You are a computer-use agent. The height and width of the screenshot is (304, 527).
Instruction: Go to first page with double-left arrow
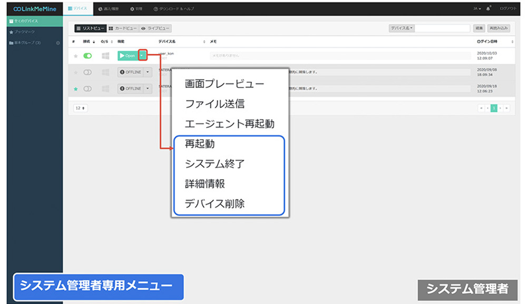coord(481,108)
